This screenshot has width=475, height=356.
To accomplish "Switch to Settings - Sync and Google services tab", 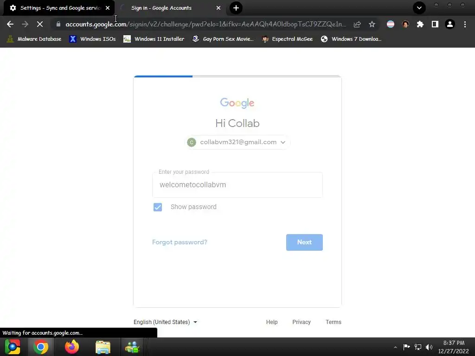I will 59,8.
